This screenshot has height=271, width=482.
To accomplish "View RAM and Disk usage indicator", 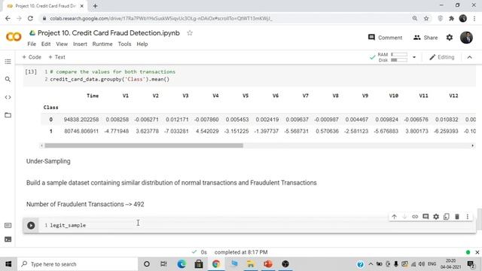I will pos(392,57).
